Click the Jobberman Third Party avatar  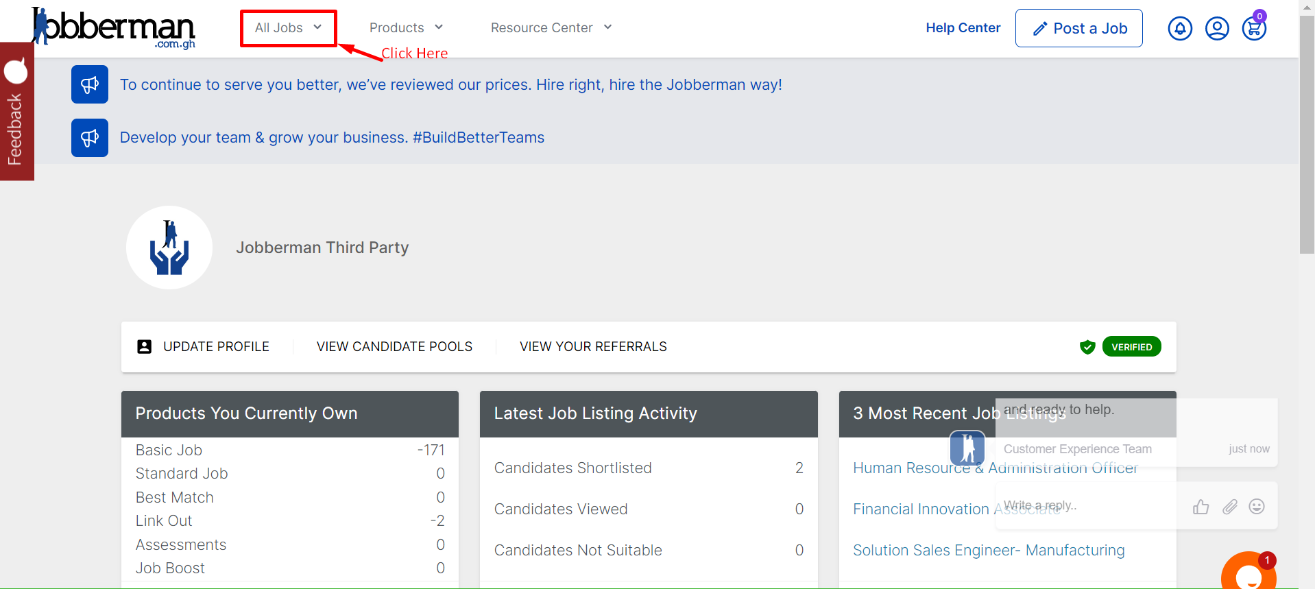169,248
